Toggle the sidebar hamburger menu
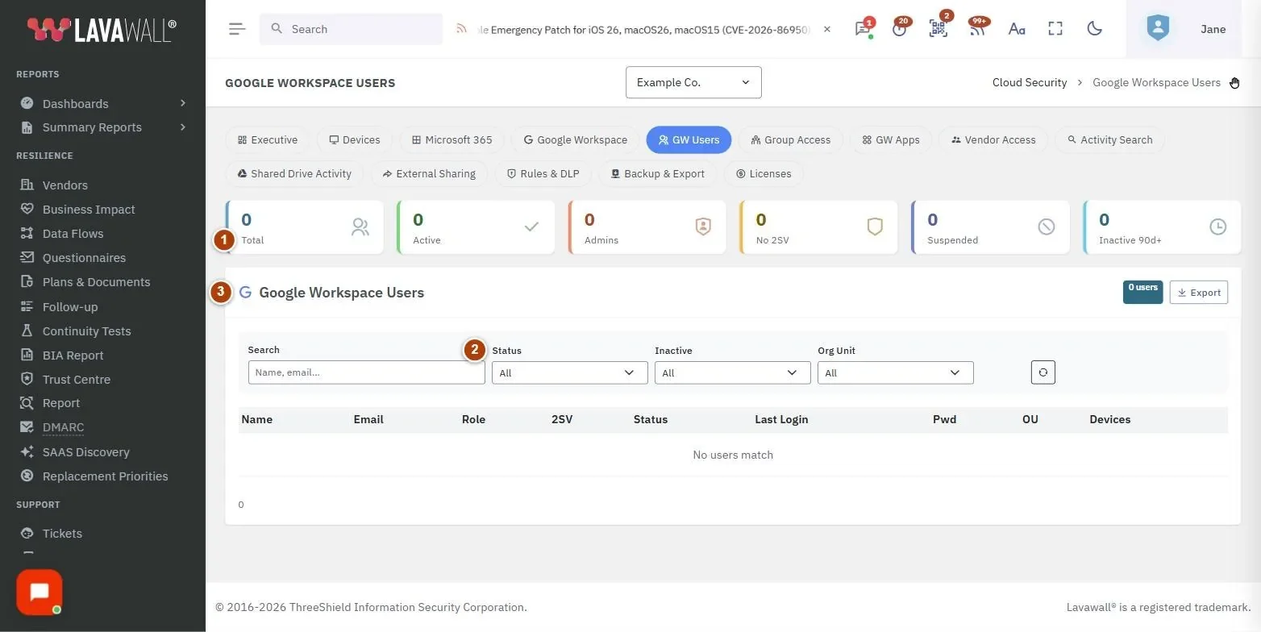 point(236,29)
